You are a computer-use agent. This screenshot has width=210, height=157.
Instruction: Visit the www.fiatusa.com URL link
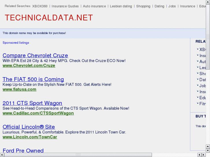coord(19,89)
